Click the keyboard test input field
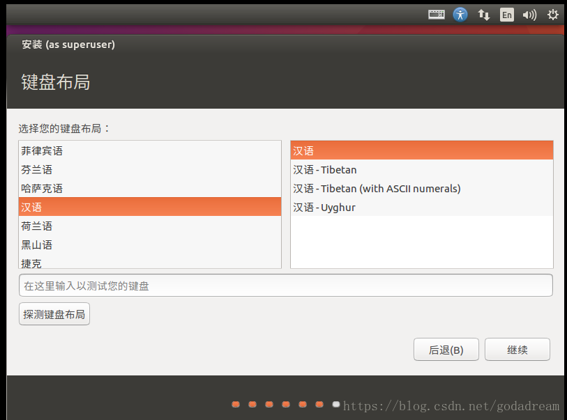567x420 pixels. pos(286,286)
